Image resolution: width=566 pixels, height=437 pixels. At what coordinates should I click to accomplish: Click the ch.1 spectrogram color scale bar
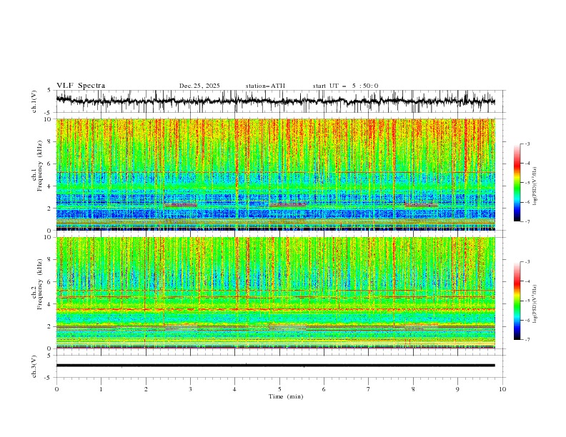[x=517, y=183]
